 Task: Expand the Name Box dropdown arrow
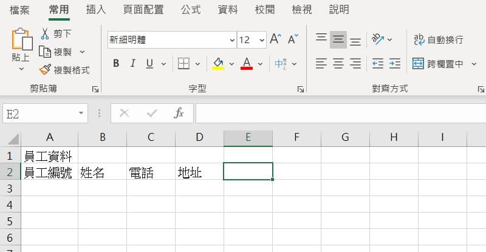[x=82, y=113]
